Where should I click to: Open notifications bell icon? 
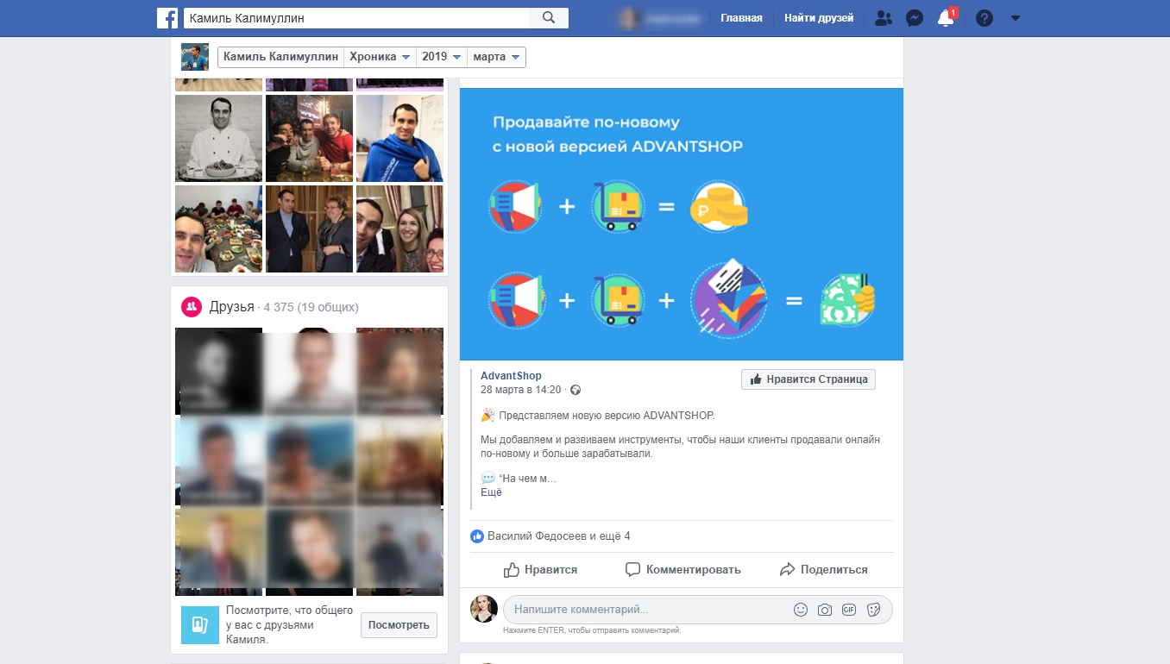[x=947, y=18]
